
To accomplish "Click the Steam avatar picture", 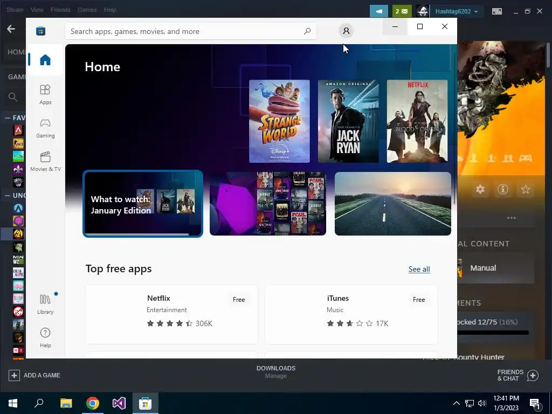I will coord(423,11).
